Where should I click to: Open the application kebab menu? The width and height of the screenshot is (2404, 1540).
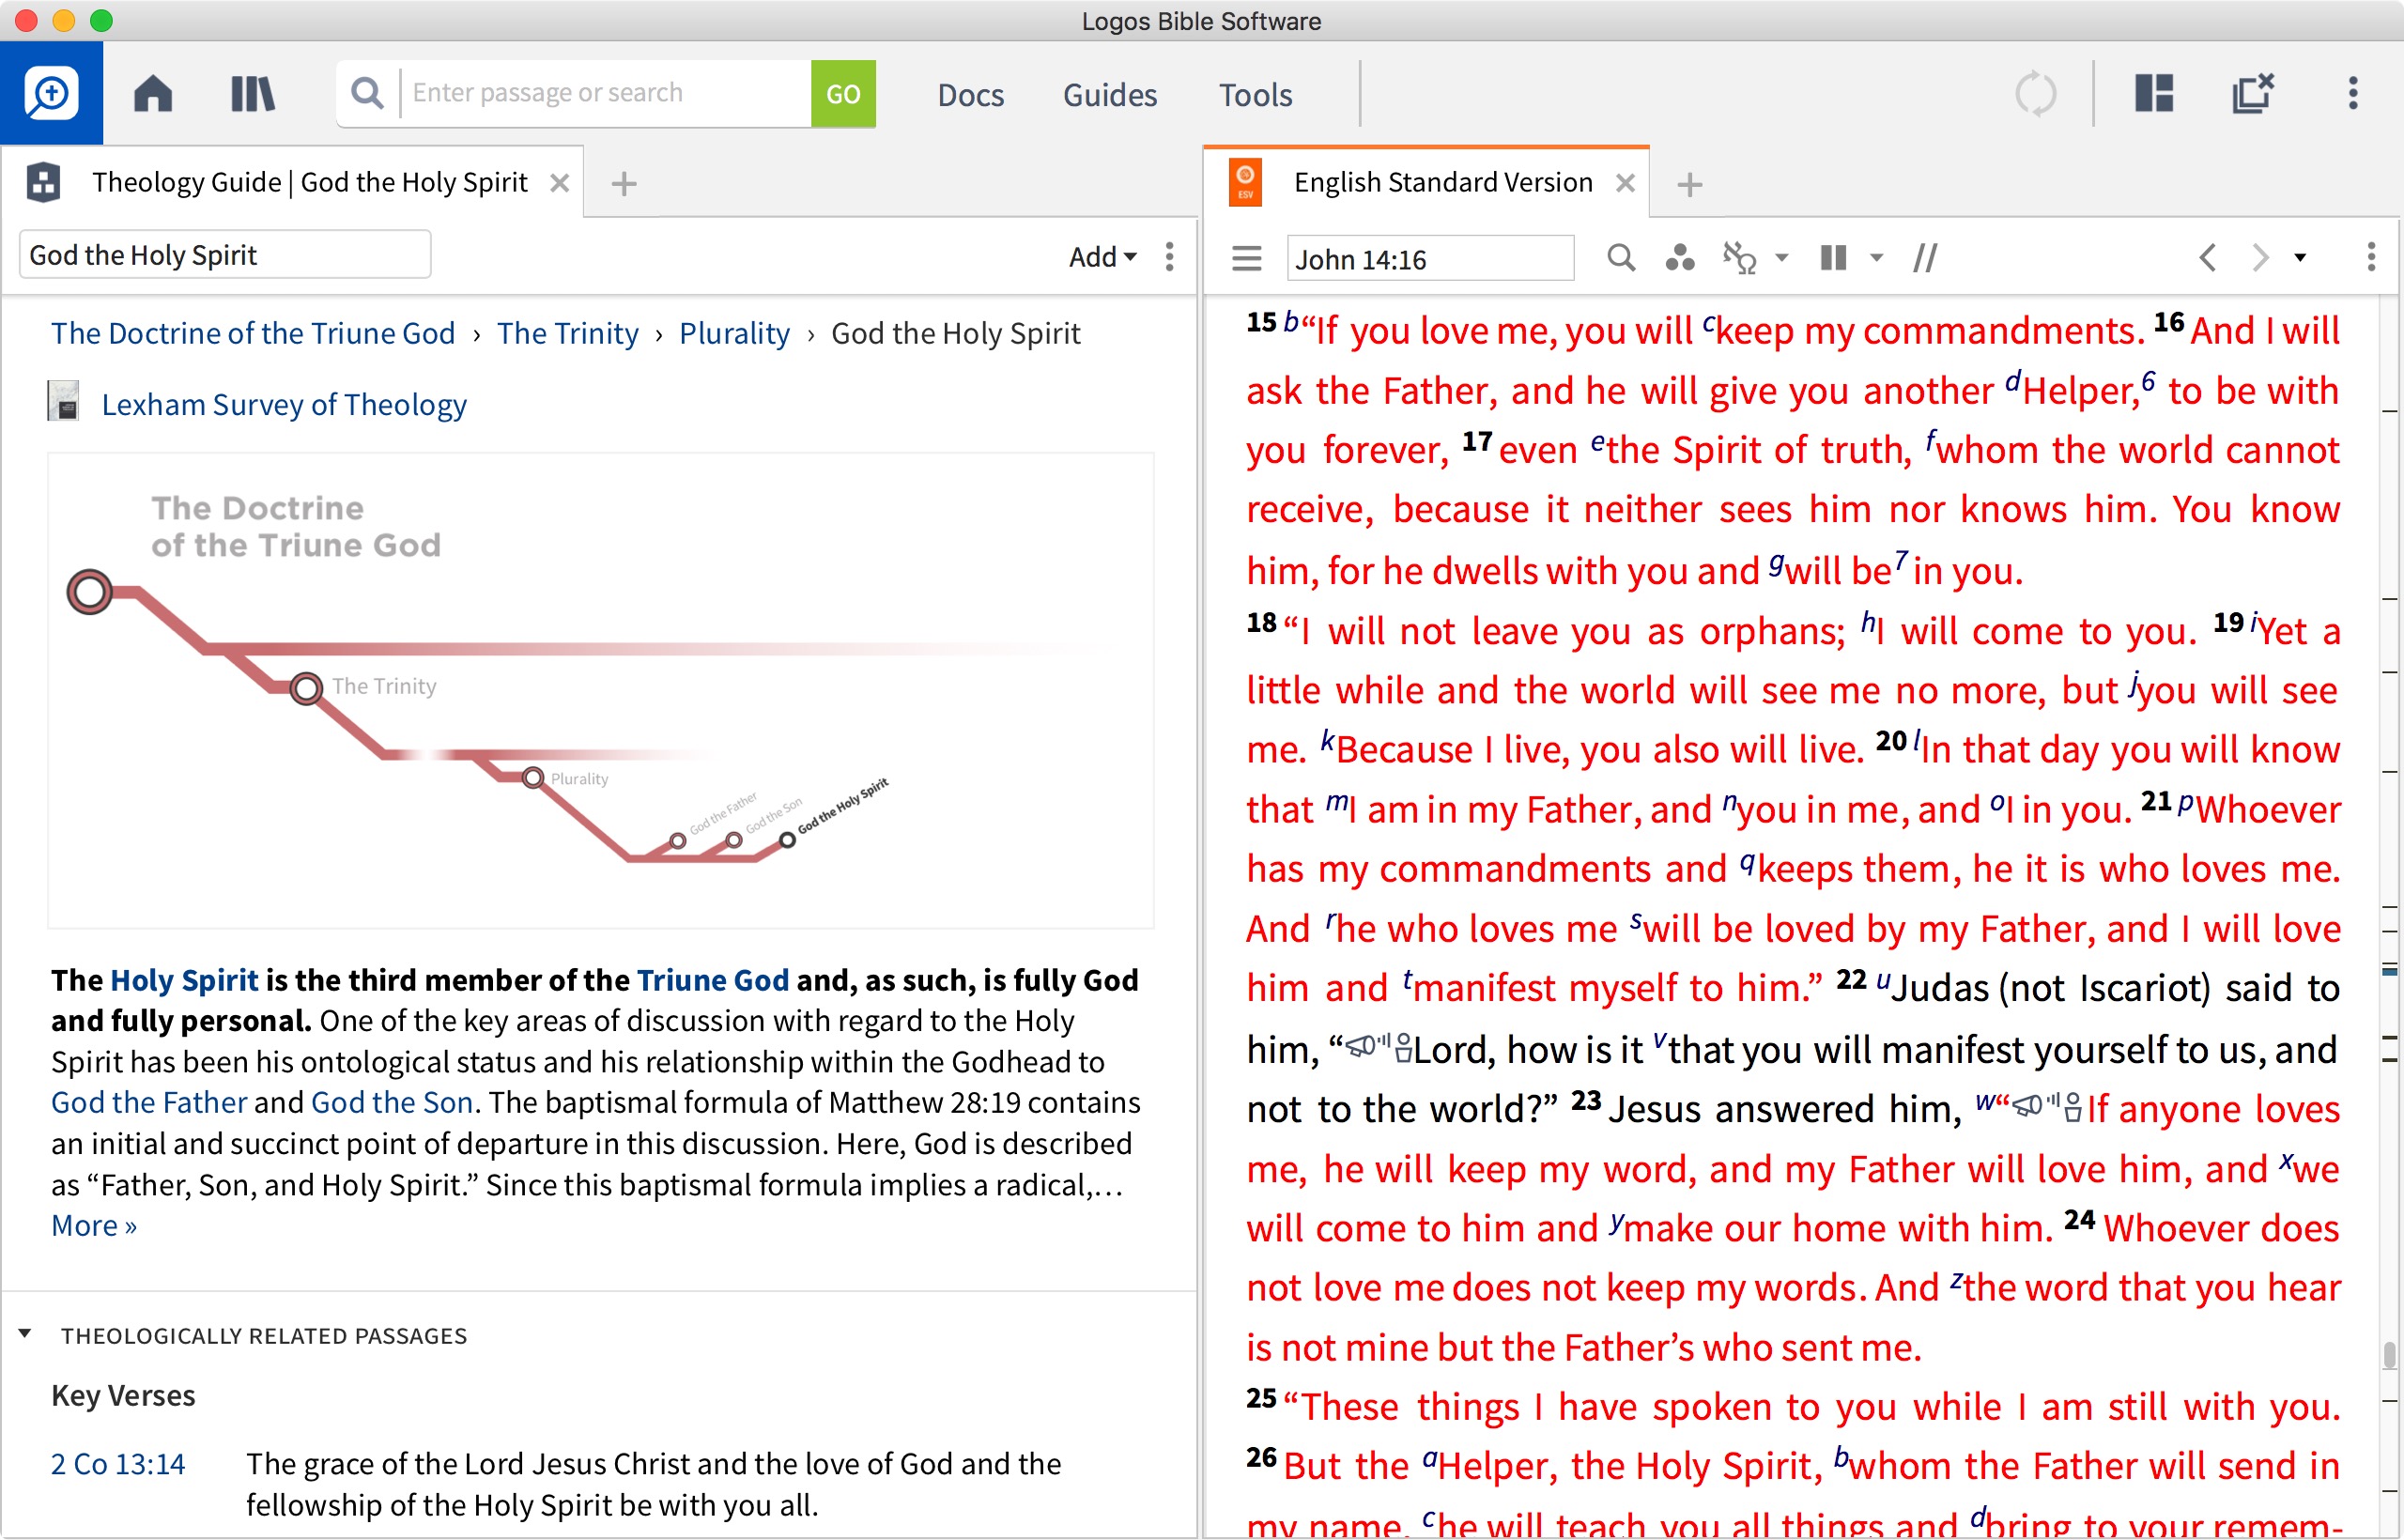point(2353,93)
